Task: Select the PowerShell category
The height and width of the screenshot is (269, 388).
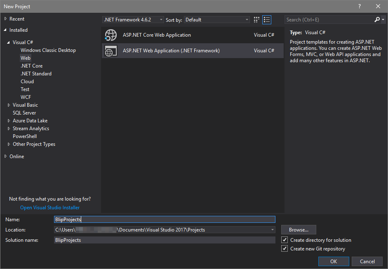Action: pyautogui.click(x=25, y=136)
